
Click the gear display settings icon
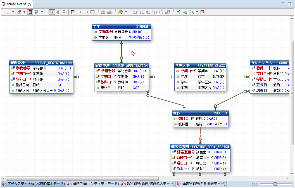(19, 12)
